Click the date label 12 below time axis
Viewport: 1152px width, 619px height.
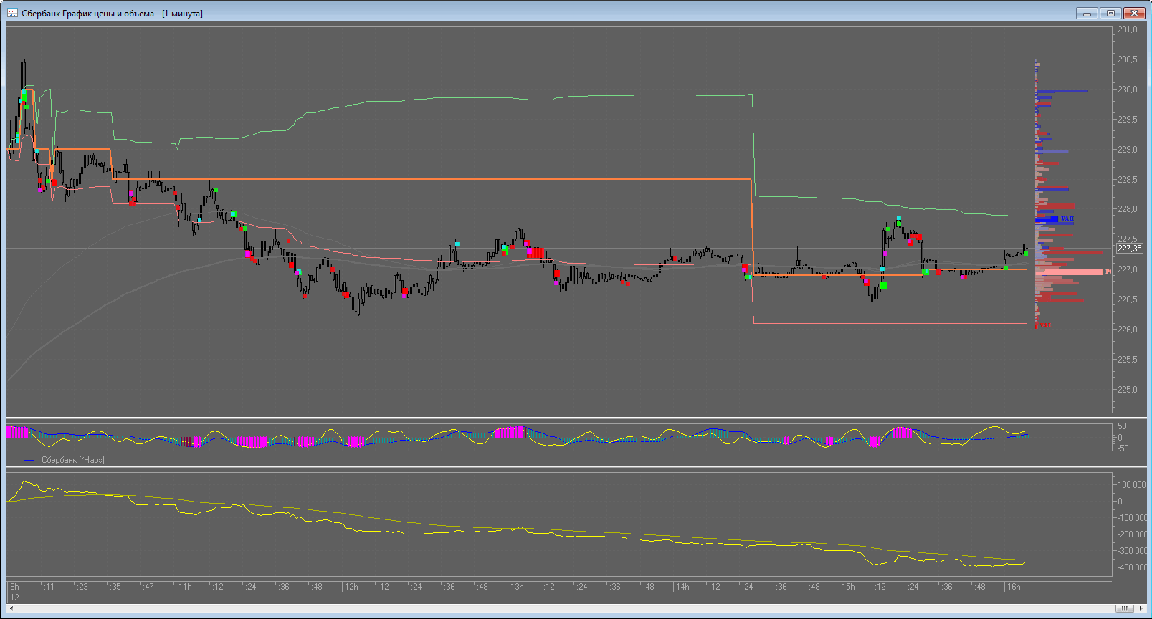pyautogui.click(x=14, y=597)
